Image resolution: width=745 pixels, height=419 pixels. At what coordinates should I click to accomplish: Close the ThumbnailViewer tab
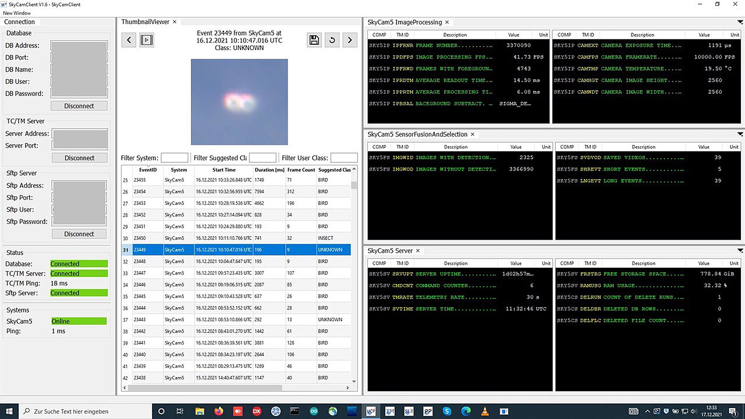[175, 22]
